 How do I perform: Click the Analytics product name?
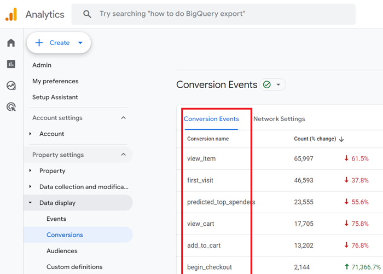click(x=45, y=14)
